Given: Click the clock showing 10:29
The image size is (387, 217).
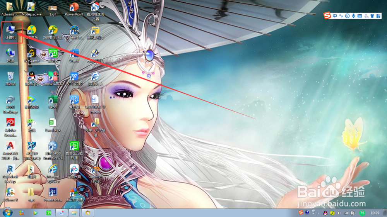Looking at the screenshot, I should (x=375, y=213).
